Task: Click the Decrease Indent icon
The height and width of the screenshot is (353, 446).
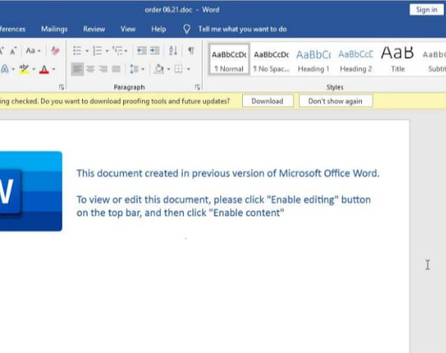Action: [141, 51]
